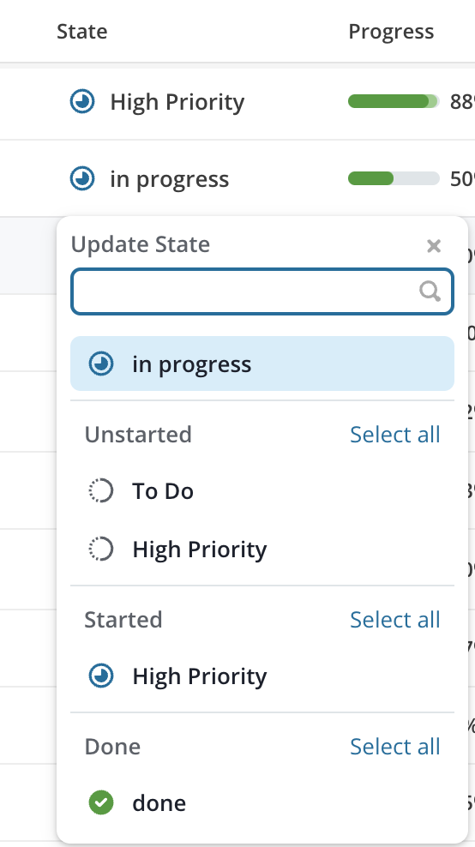
Task: Open the High Priority state dropdown in table
Action: pos(157,101)
